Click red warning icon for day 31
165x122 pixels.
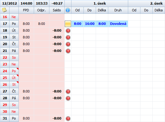(x=68, y=119)
